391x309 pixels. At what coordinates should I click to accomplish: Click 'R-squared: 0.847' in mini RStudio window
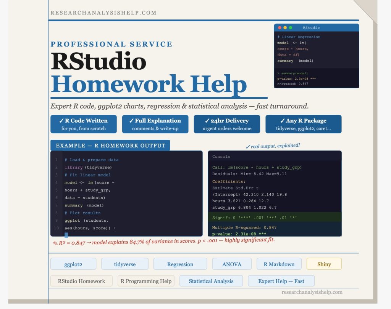(x=293, y=83)
